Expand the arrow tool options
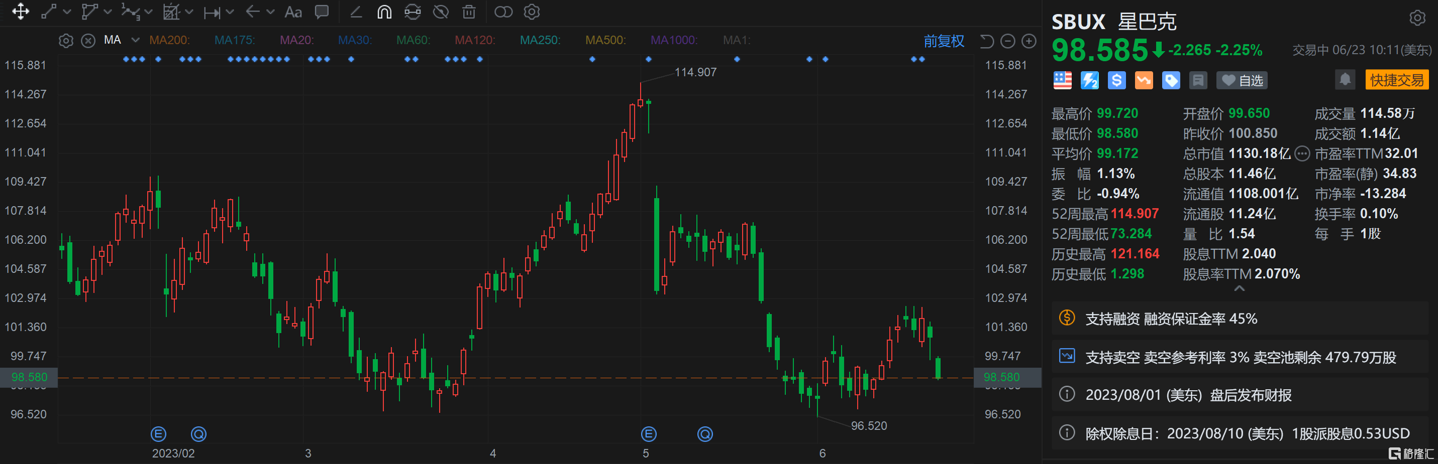This screenshot has height=464, width=1438. pyautogui.click(x=271, y=12)
